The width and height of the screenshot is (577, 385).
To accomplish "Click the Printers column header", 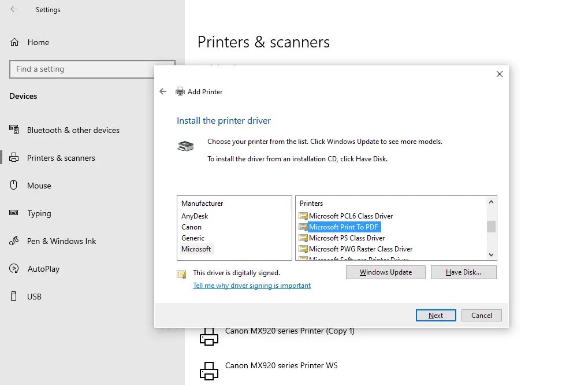I will (x=311, y=203).
